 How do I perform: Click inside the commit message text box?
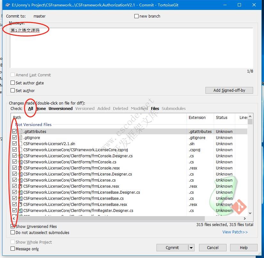(131, 48)
